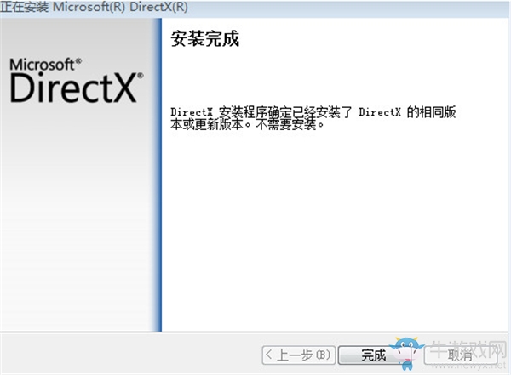Click the 上一步(B) back button
The height and width of the screenshot is (375, 511).
pyautogui.click(x=298, y=355)
